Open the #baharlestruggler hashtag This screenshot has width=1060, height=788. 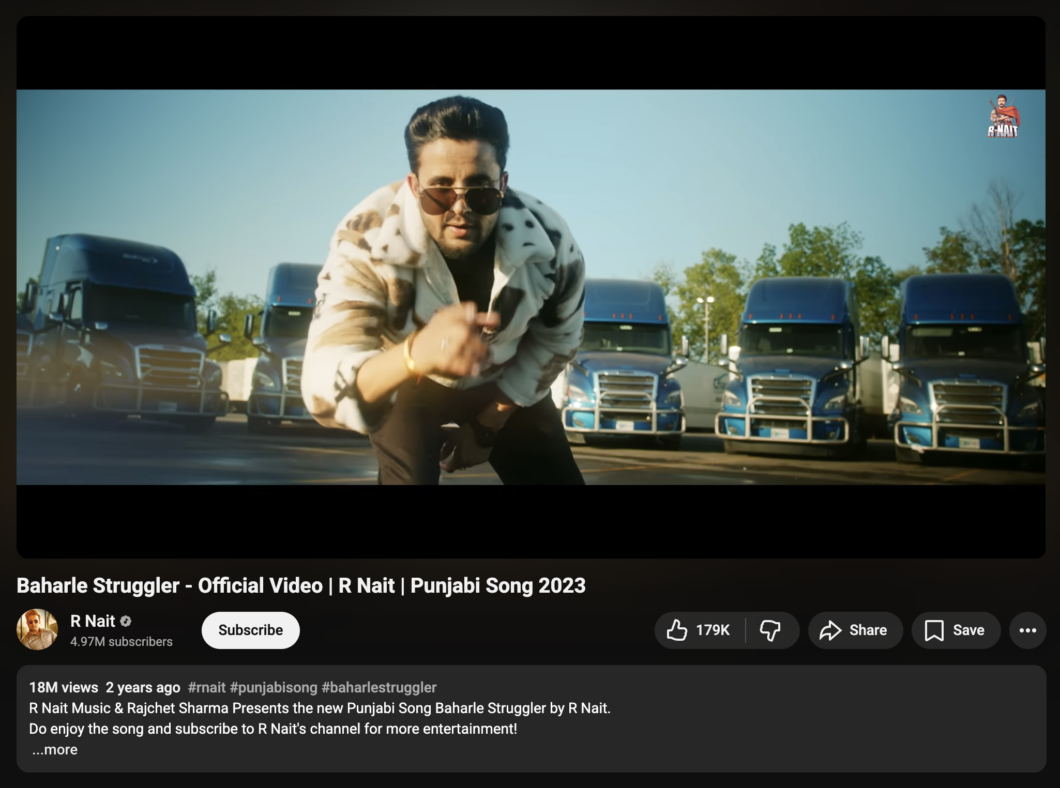click(x=379, y=687)
